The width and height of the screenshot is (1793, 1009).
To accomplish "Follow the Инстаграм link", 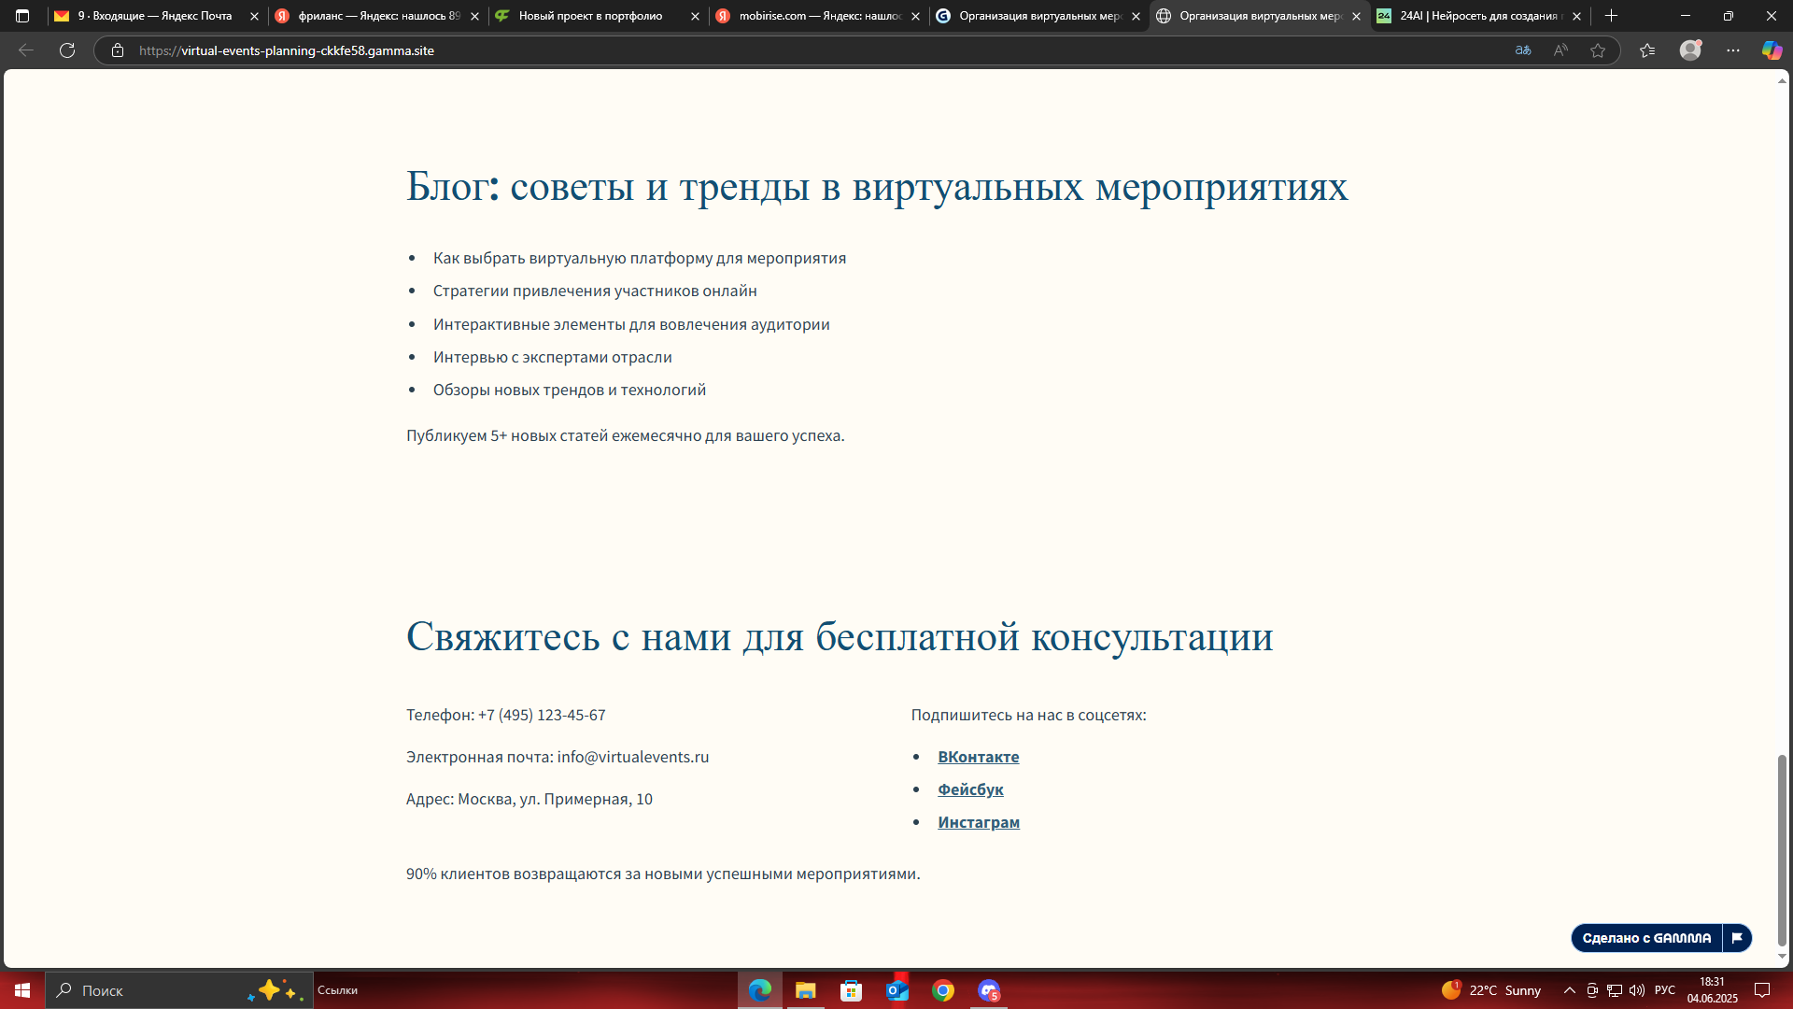I will (979, 822).
